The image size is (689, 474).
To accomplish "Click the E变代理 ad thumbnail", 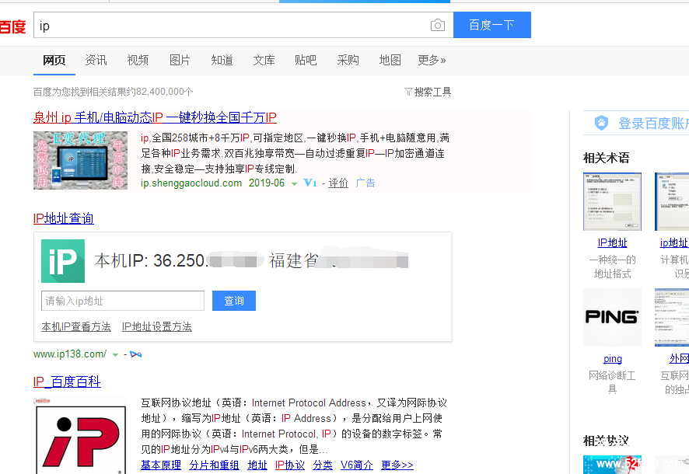I will tap(80, 160).
